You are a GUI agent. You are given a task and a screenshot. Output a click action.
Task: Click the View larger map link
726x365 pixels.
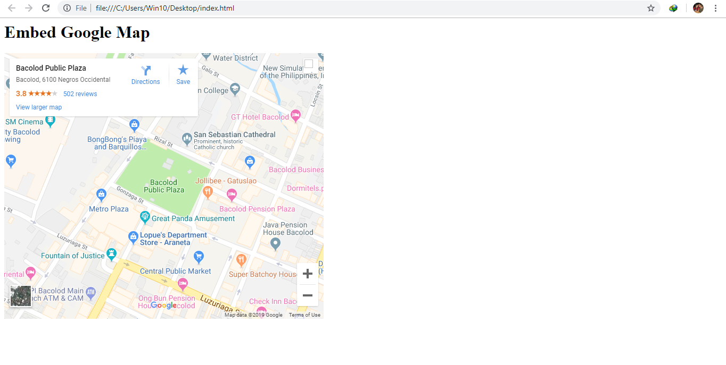click(39, 107)
